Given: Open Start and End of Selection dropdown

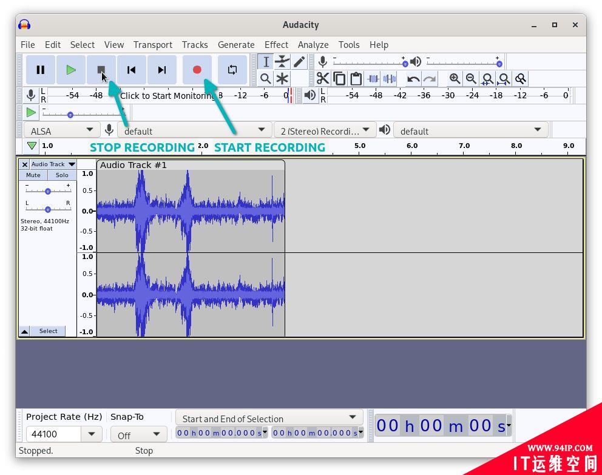Looking at the screenshot, I should pos(269,417).
